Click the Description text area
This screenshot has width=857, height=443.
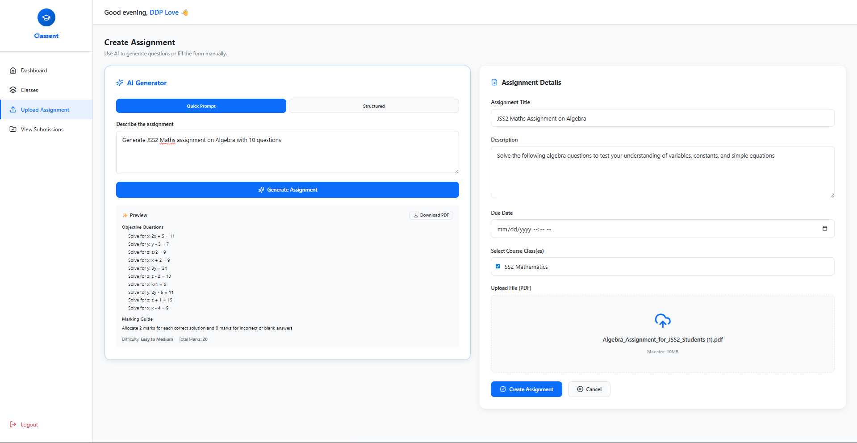pyautogui.click(x=663, y=172)
